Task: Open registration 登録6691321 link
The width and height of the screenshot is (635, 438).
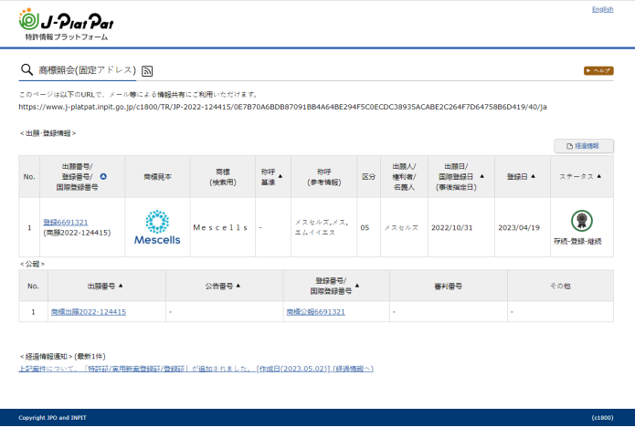Action: point(66,222)
